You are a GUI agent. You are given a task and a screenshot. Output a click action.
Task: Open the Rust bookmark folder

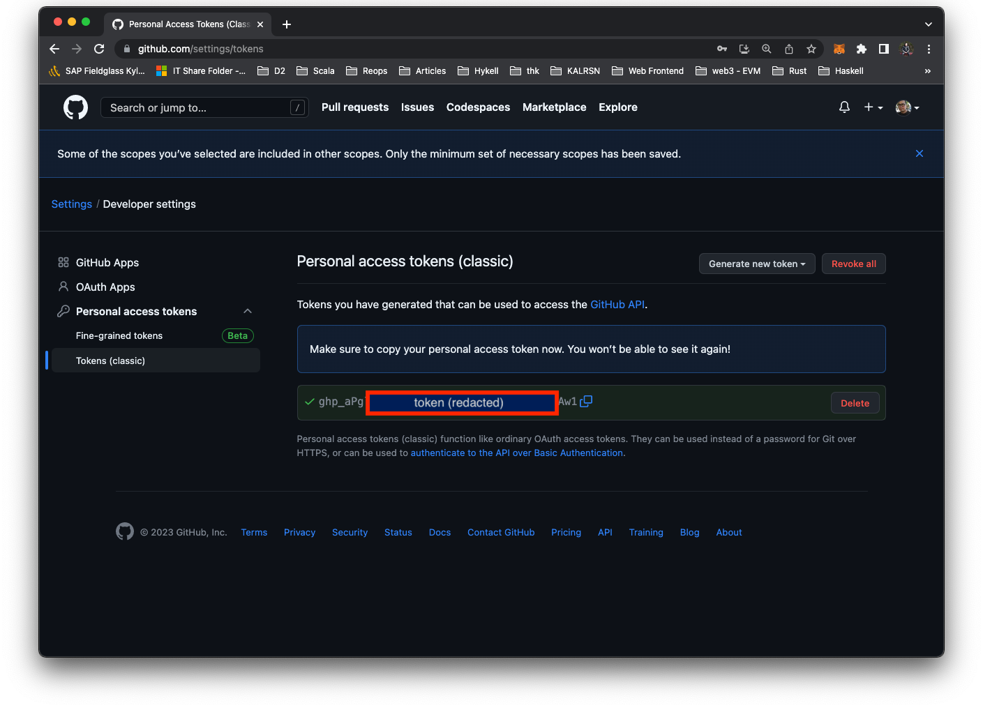coord(790,71)
